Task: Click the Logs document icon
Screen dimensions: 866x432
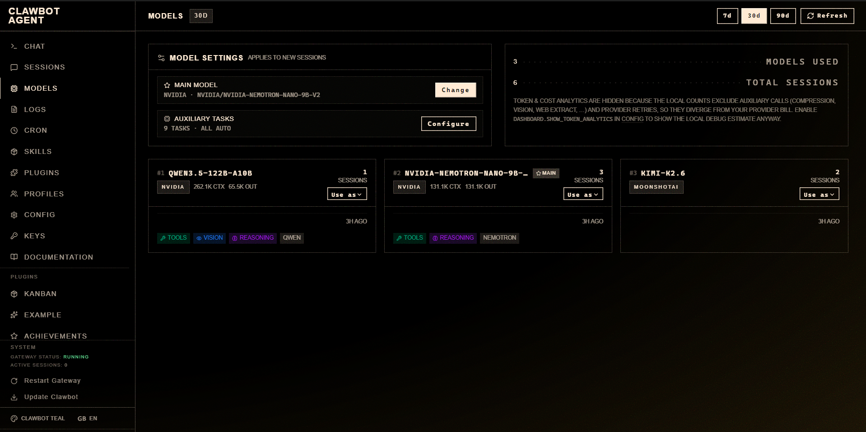Action: coord(14,109)
